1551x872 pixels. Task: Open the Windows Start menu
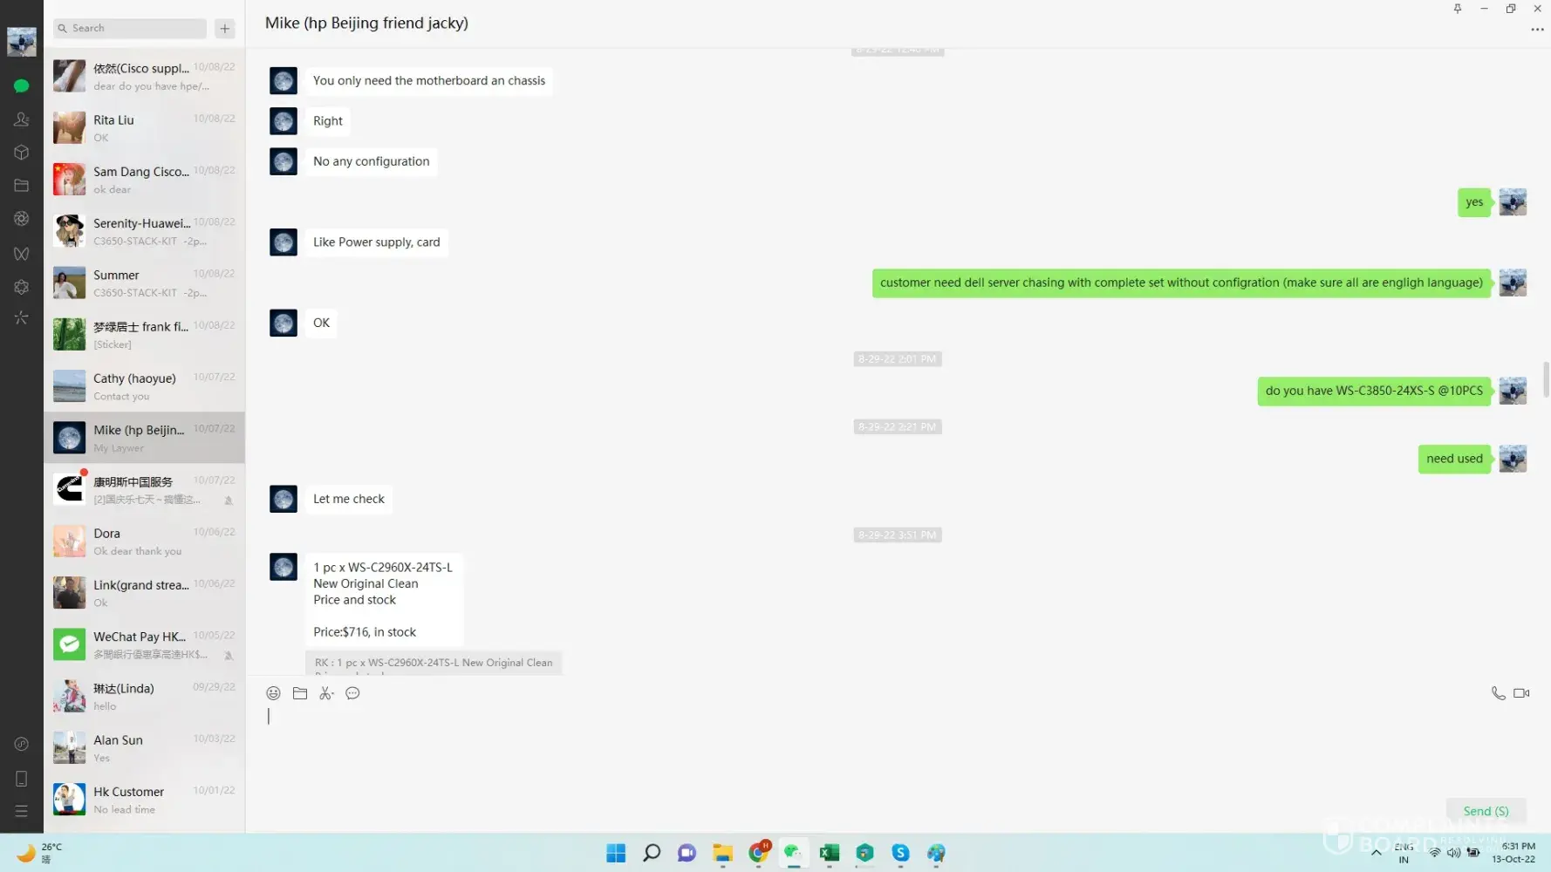pos(616,853)
